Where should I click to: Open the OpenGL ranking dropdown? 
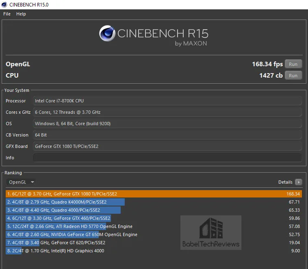point(21,182)
